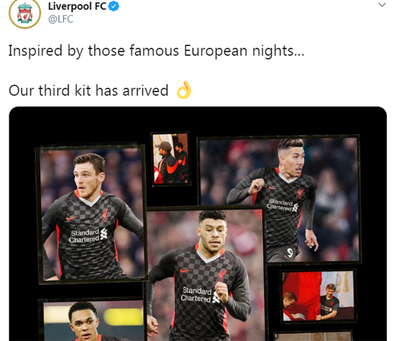Open small photo with Nike swoosh jacket
The height and width of the screenshot is (341, 394).
171,159
